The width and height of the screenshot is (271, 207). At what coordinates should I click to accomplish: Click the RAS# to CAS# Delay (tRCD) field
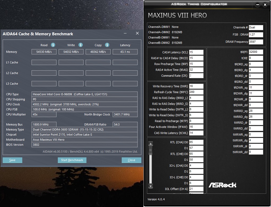click(196, 58)
